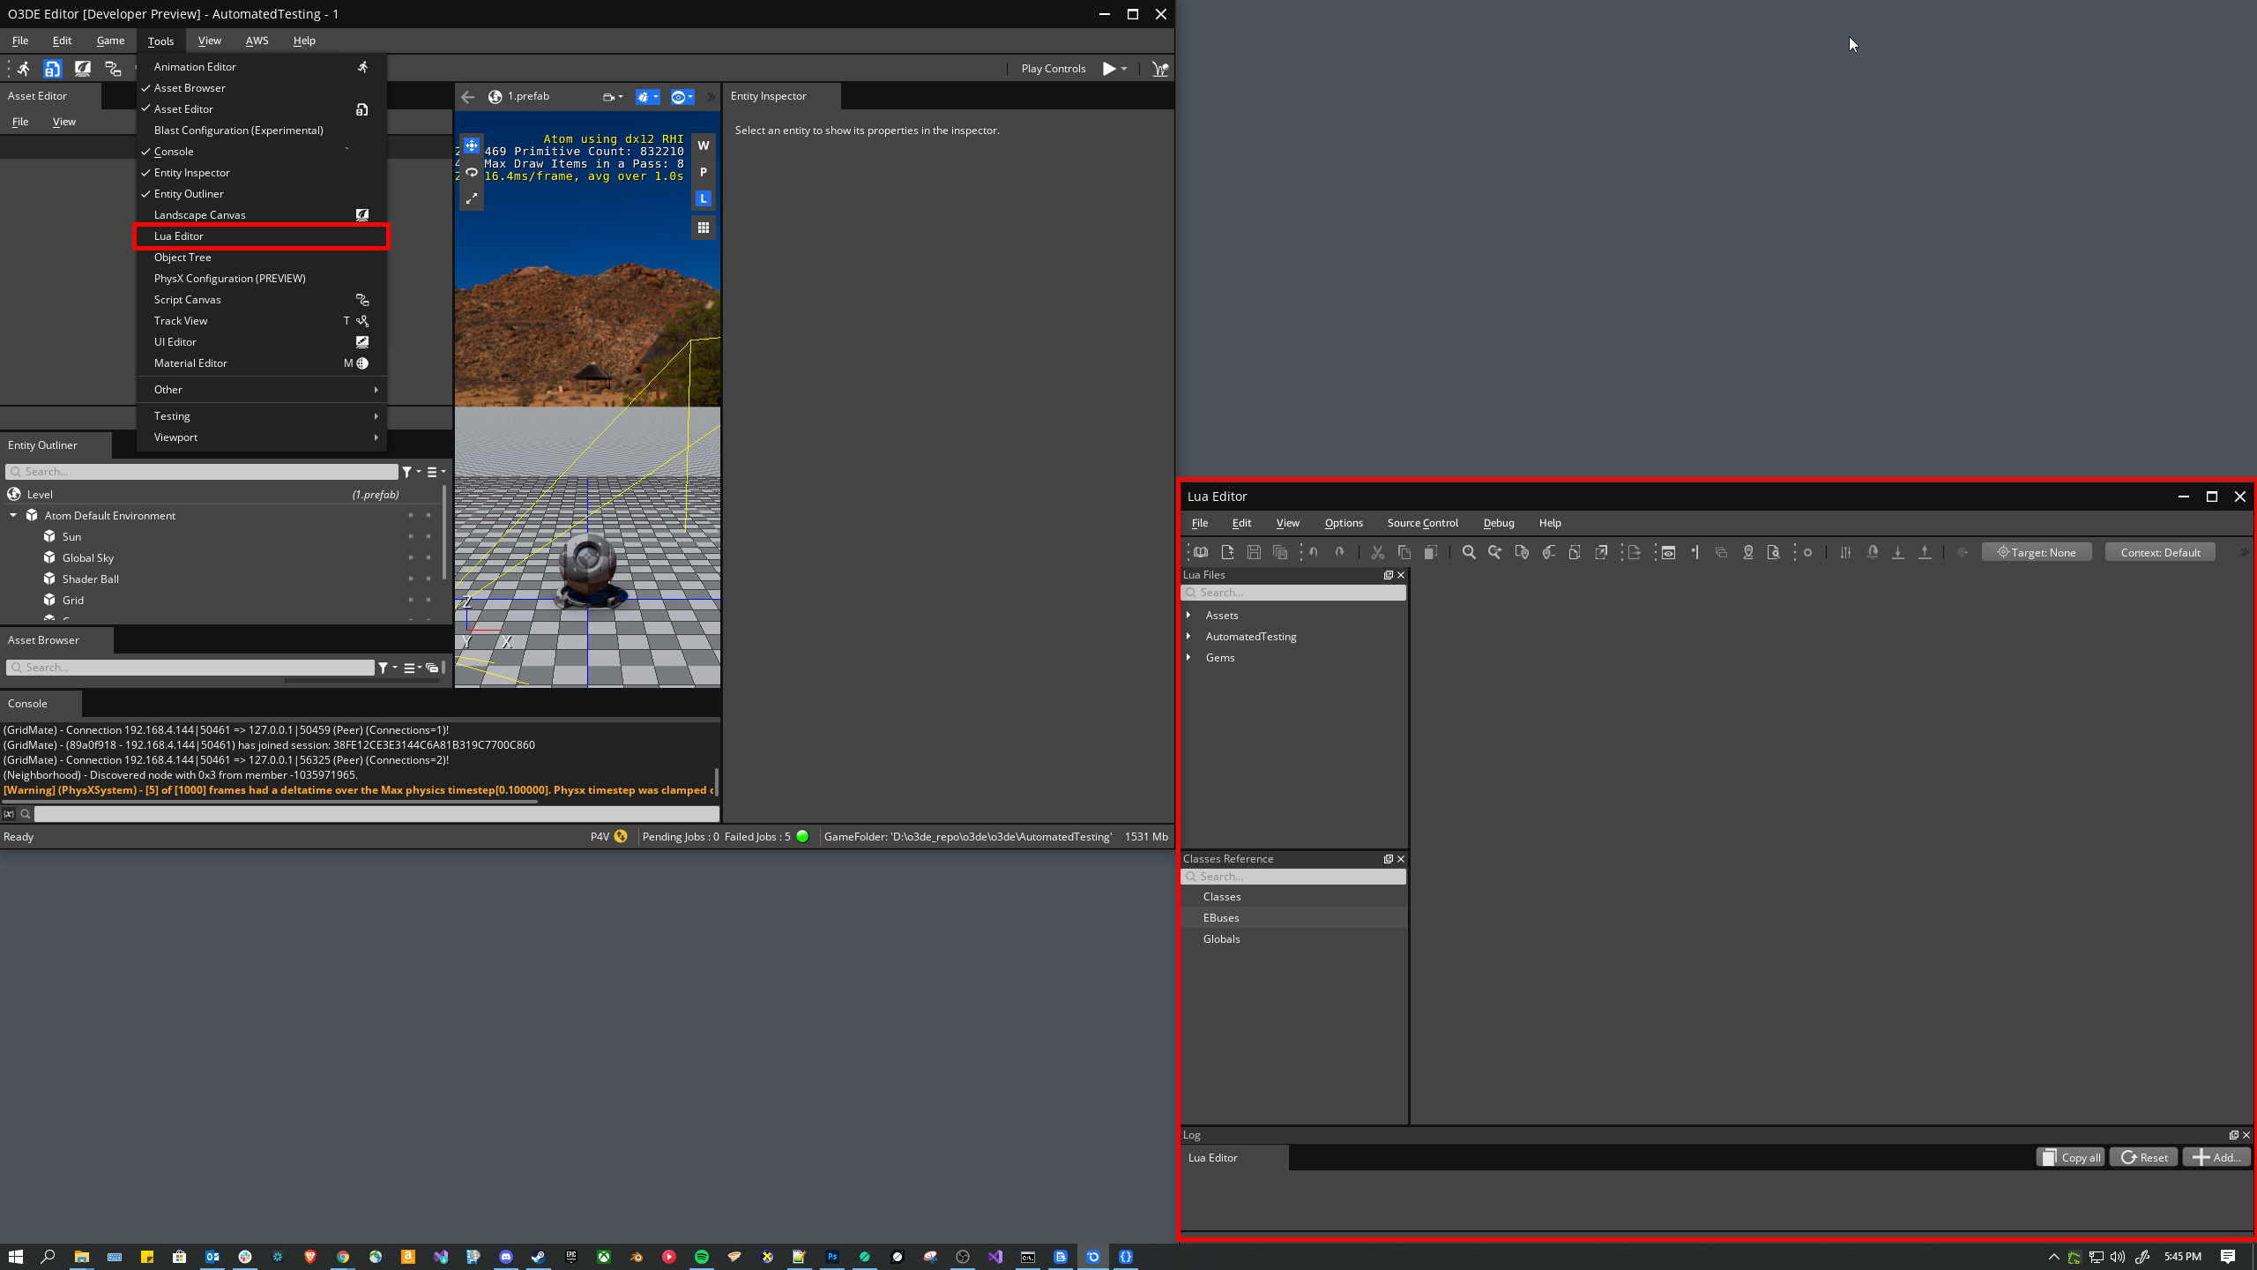The image size is (2257, 1270).
Task: Open Landscape Canvas toolbar icon
Action: [x=83, y=68]
